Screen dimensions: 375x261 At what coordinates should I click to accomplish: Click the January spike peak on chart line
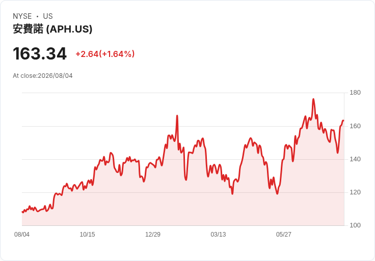(177, 115)
